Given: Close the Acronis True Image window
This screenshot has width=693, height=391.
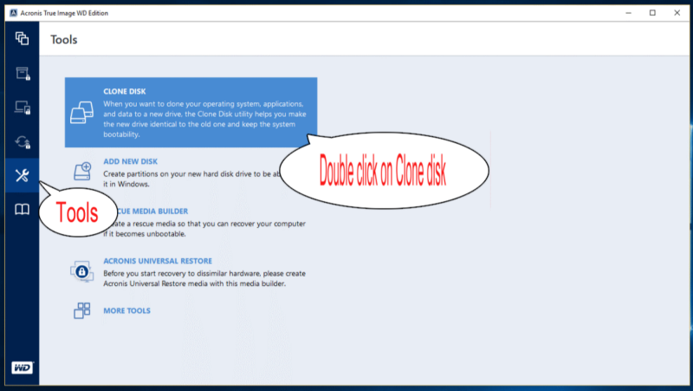Looking at the screenshot, I should [677, 13].
